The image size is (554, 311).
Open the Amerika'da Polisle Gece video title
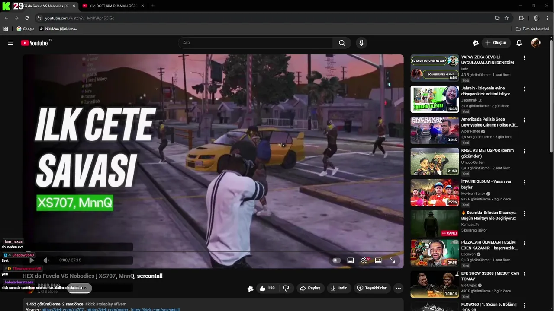(490, 122)
